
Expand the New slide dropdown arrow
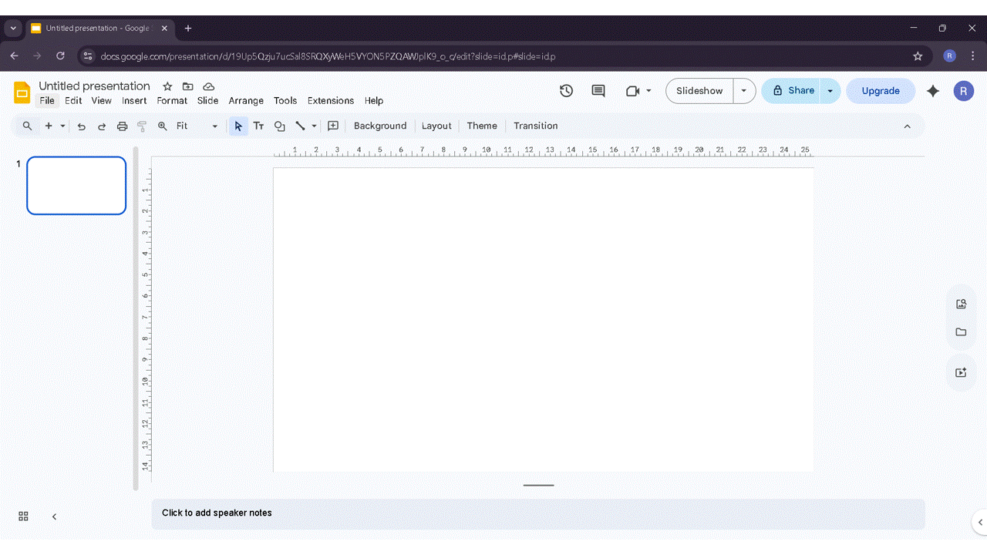pos(62,126)
